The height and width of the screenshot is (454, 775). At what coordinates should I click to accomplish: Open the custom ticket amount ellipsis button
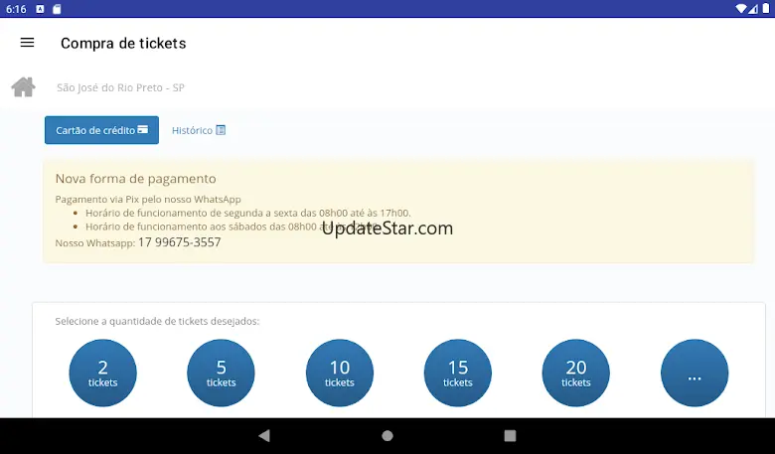[x=695, y=373]
